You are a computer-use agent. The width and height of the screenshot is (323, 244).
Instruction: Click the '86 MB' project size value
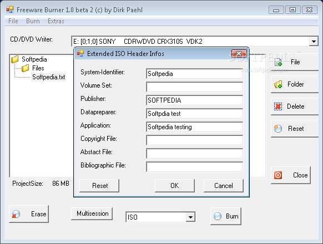pos(60,183)
